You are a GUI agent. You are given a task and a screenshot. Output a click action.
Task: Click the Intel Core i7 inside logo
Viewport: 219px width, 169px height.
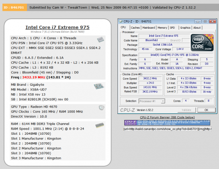click(x=202, y=43)
